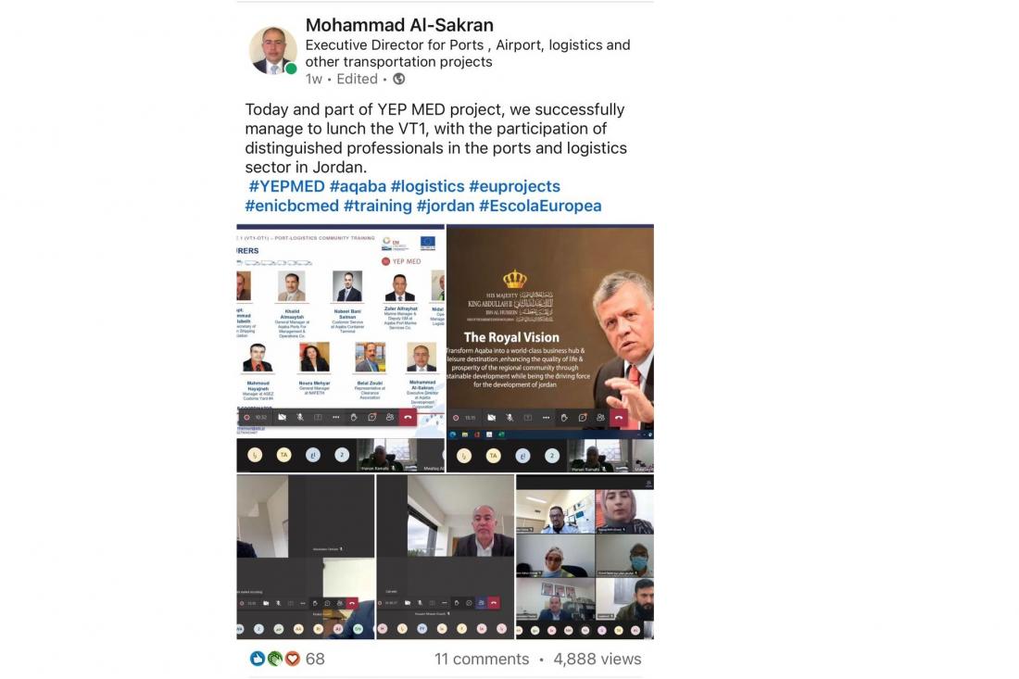Click the red heart love reaction icon
Viewport: 1019px width, 679px height.
(x=293, y=659)
